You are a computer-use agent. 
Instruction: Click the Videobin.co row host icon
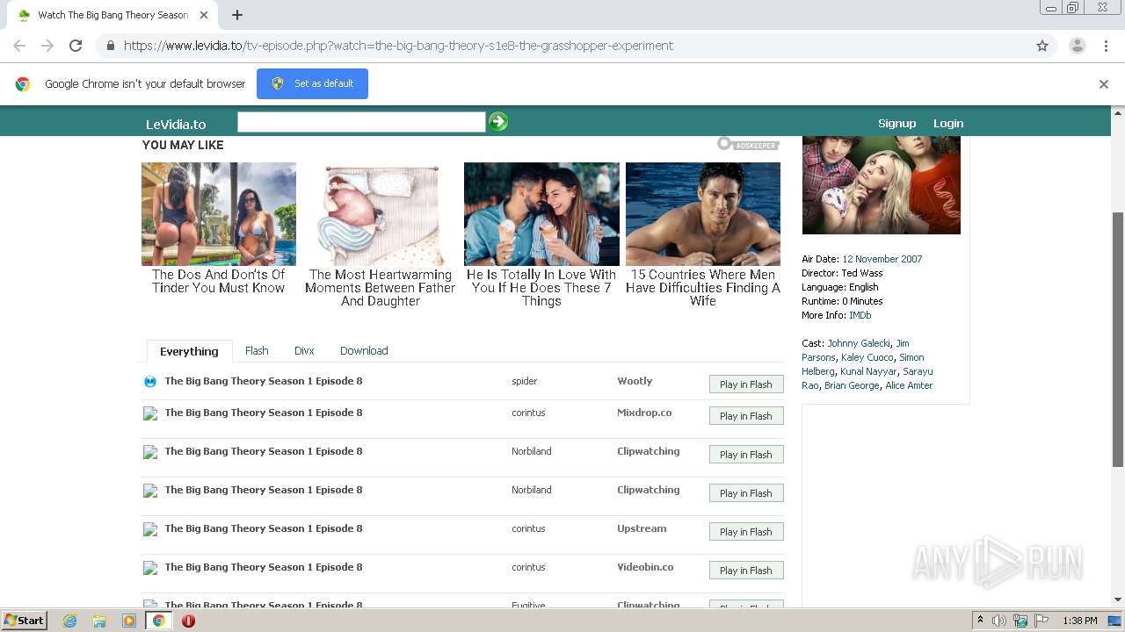click(150, 568)
